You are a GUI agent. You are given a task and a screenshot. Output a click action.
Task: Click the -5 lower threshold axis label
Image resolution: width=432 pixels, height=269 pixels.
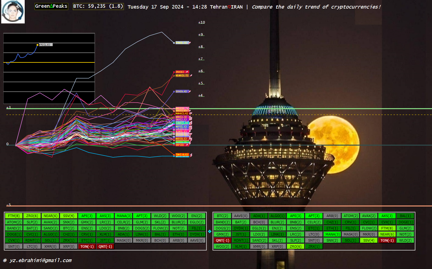pos(9,205)
